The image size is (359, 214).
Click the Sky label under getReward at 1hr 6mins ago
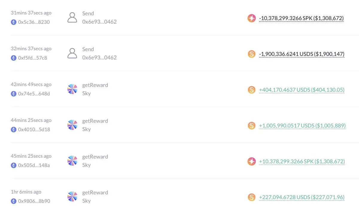(86, 201)
